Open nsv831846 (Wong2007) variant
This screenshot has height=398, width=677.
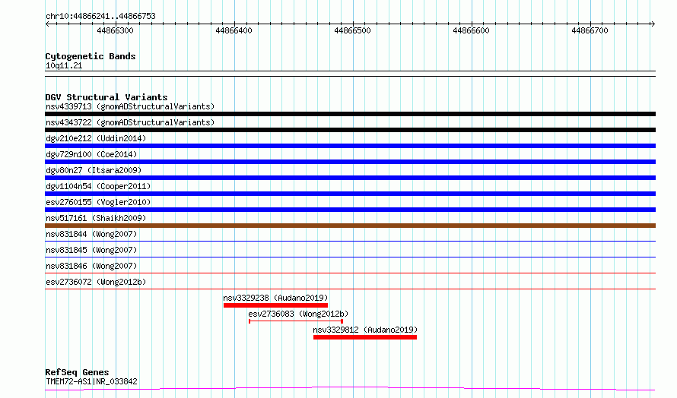click(91, 266)
